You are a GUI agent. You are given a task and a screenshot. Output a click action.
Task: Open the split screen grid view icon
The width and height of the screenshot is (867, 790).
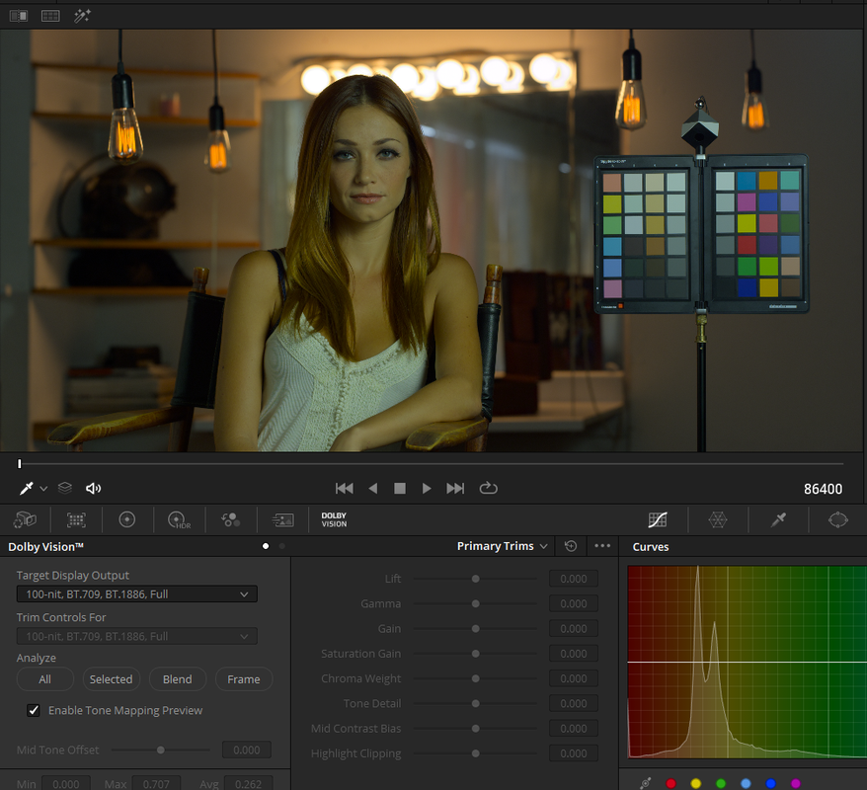pyautogui.click(x=50, y=16)
